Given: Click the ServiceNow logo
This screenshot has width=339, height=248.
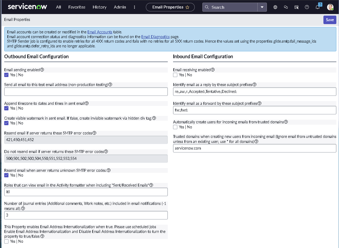Looking at the screenshot, I should [27, 7].
